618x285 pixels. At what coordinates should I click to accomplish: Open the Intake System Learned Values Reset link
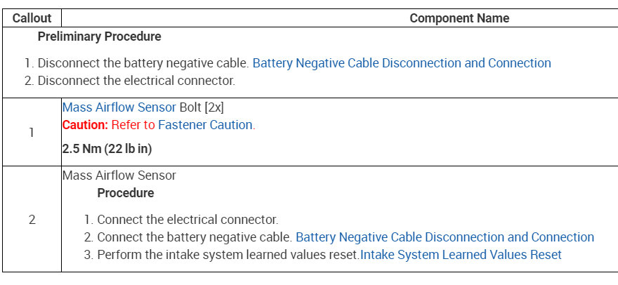pos(461,255)
